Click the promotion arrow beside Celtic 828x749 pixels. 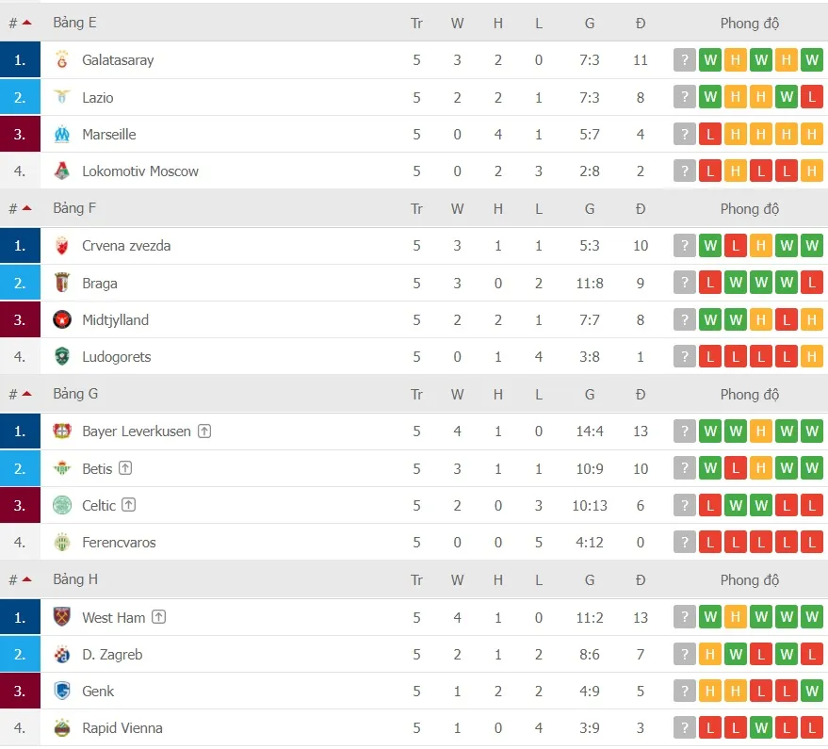(x=127, y=505)
